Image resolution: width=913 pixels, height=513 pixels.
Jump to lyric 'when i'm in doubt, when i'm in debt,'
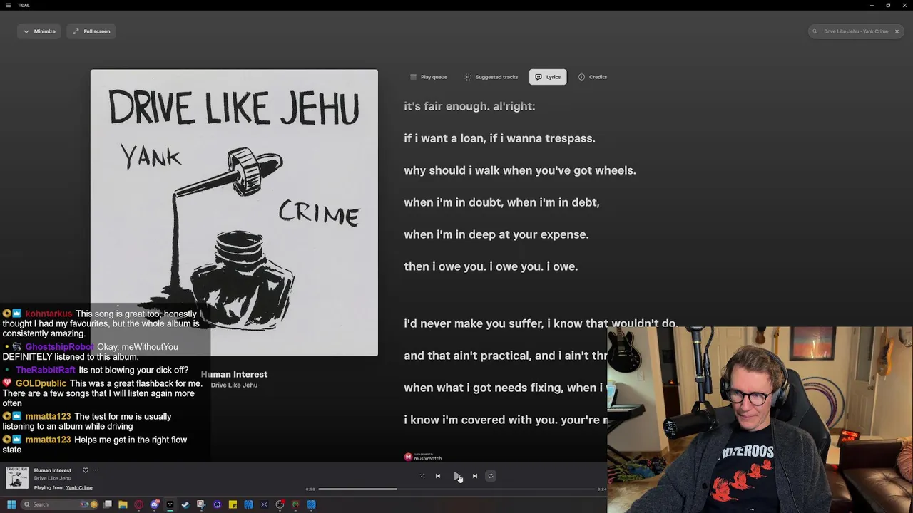pos(501,202)
